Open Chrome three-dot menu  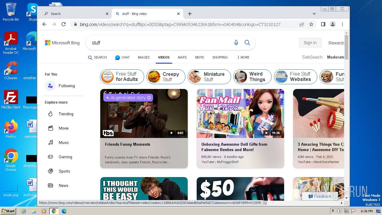pos(342,24)
